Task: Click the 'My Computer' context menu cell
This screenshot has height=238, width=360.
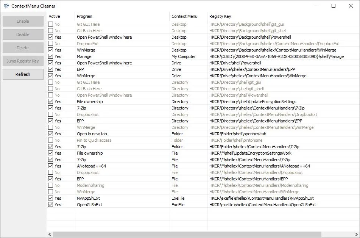Action: 184,56
